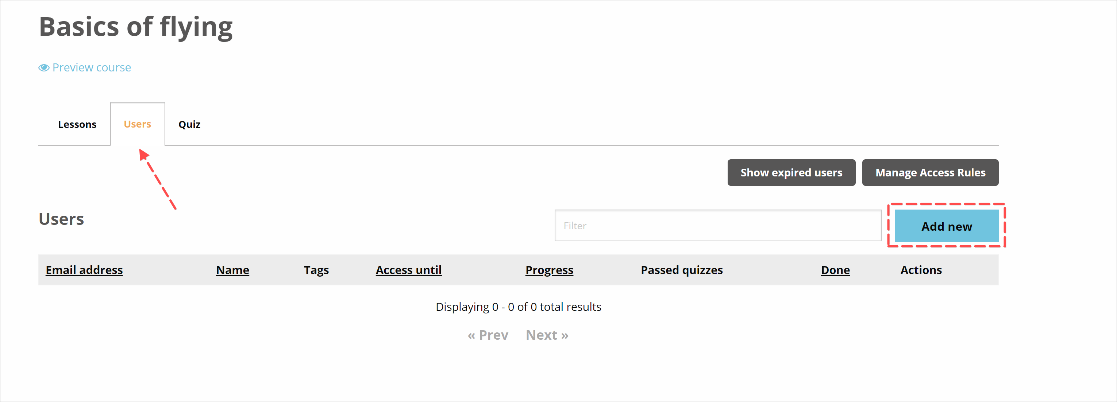Image resolution: width=1117 pixels, height=402 pixels.
Task: Click the Tags column header
Action: click(316, 270)
